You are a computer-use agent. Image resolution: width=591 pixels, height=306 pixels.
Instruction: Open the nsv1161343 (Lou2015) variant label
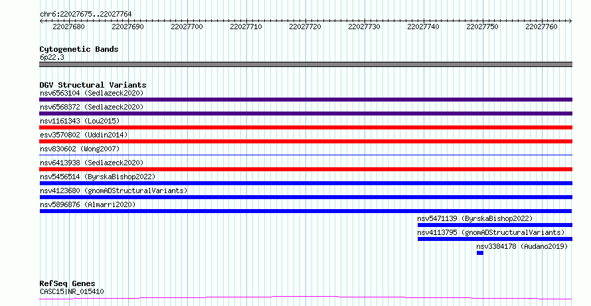(x=80, y=121)
